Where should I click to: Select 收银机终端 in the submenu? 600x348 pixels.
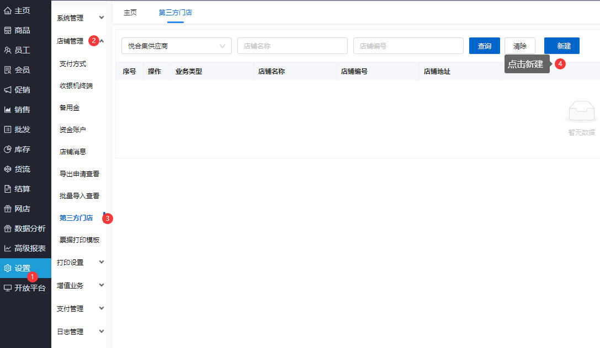[x=76, y=86]
